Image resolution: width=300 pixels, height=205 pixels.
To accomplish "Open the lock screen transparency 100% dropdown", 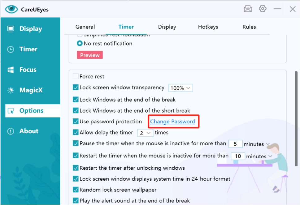I will pos(180,88).
